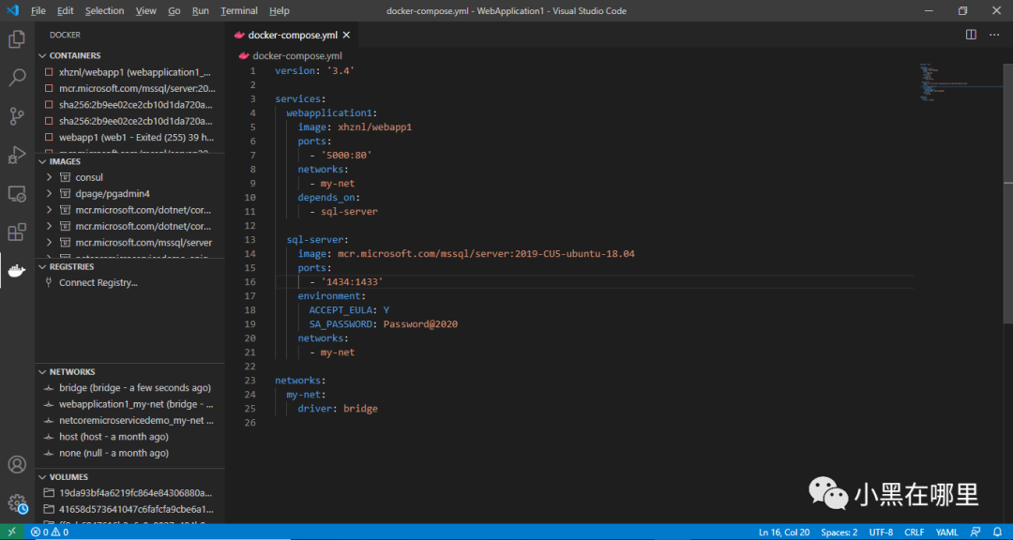Select the bridge (a few seconds ago) network

click(129, 387)
